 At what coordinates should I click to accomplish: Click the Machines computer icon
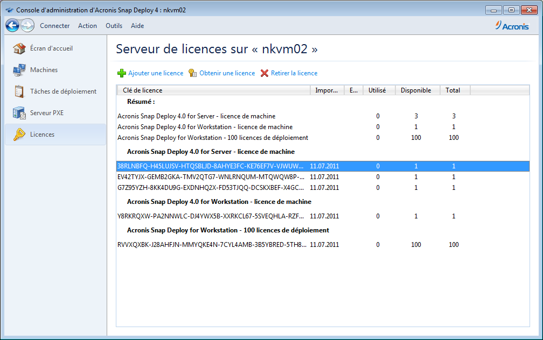click(19, 70)
